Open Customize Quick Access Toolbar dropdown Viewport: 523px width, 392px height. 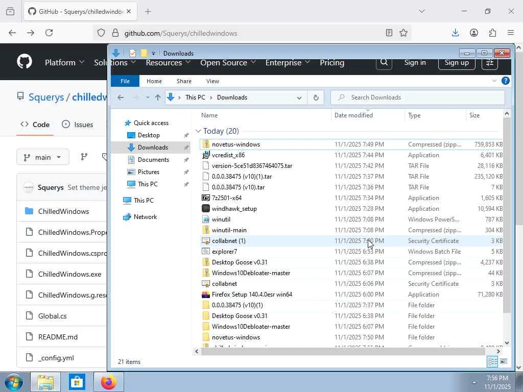pos(153,53)
